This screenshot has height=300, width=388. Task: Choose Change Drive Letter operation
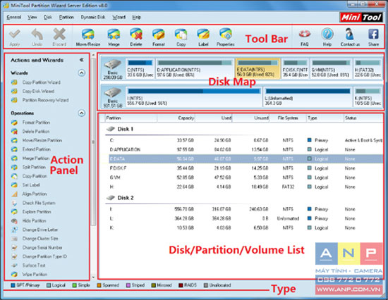click(x=35, y=230)
